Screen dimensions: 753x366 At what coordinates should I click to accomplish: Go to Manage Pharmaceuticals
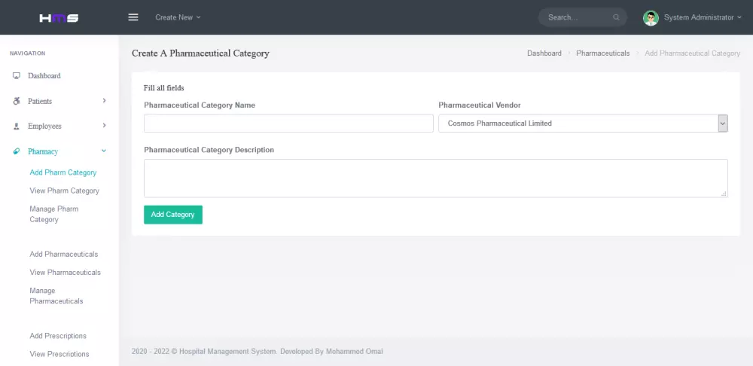(x=56, y=296)
